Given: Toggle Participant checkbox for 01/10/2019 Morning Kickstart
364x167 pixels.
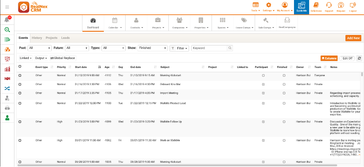Looking at the screenshot, I should coord(263,75).
